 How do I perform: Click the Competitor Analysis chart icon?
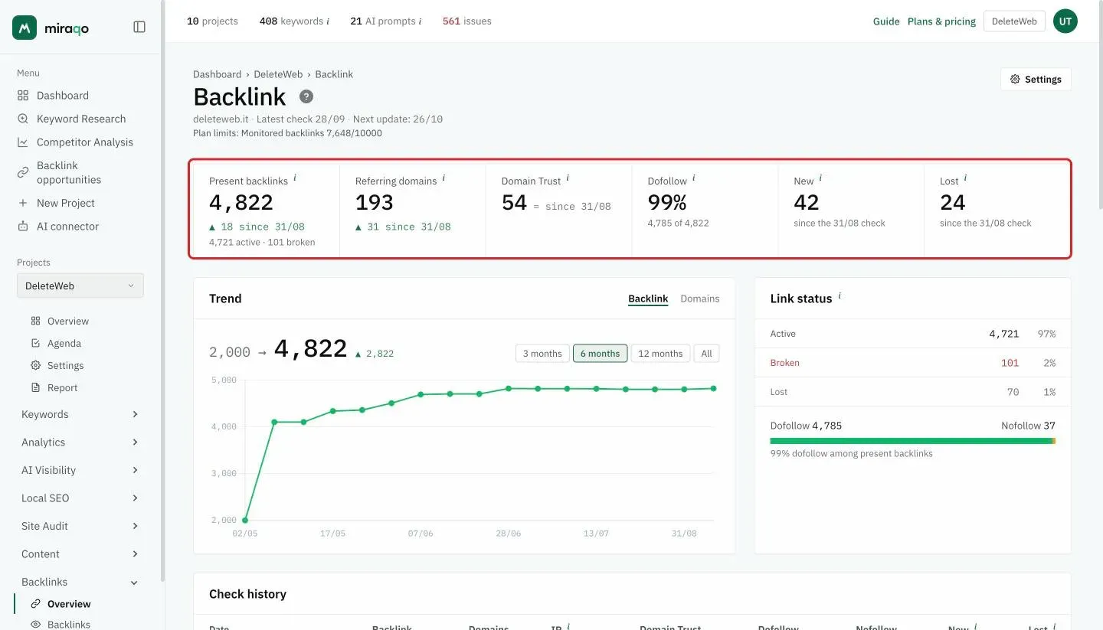pyautogui.click(x=23, y=142)
